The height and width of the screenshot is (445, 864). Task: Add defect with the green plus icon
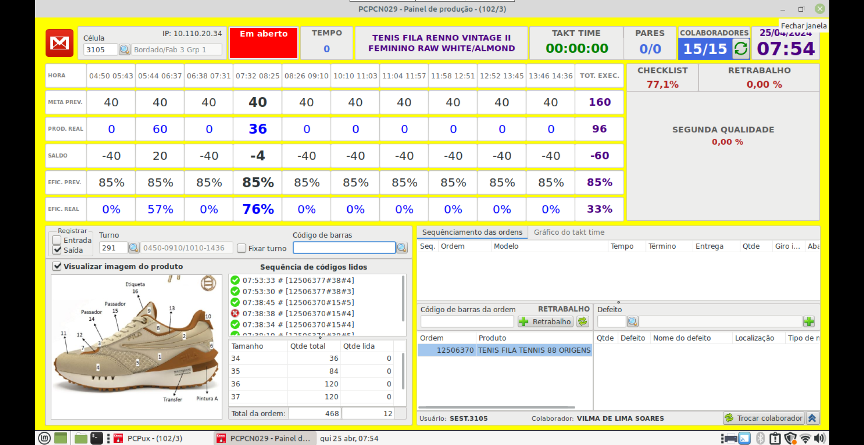click(809, 322)
